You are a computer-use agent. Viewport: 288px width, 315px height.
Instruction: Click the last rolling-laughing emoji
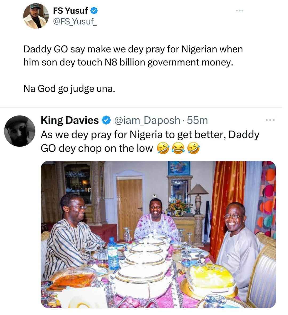[x=194, y=149]
